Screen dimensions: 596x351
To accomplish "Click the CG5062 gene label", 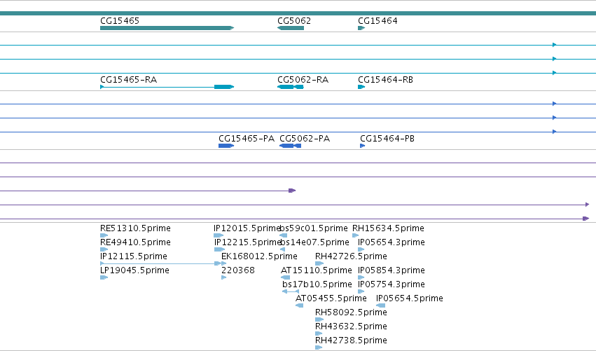I will (x=294, y=21).
